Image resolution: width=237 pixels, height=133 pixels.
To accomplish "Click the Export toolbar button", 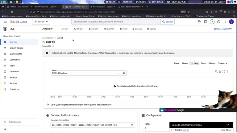I will [x=94, y=29].
